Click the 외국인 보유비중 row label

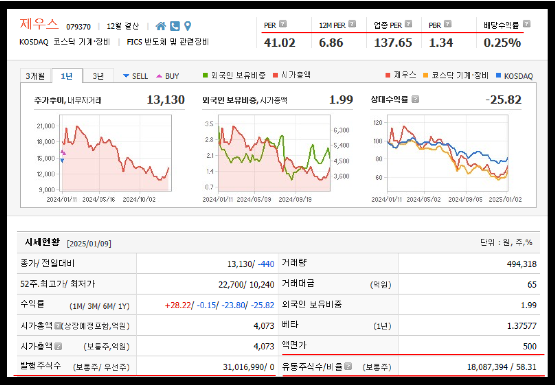click(312, 305)
